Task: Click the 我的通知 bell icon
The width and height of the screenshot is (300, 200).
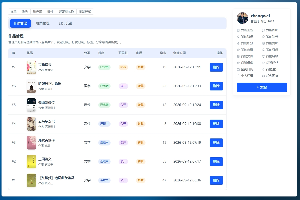Action: [x=263, y=70]
